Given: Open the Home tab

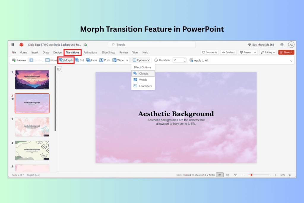Looking at the screenshot, I should (23, 52).
